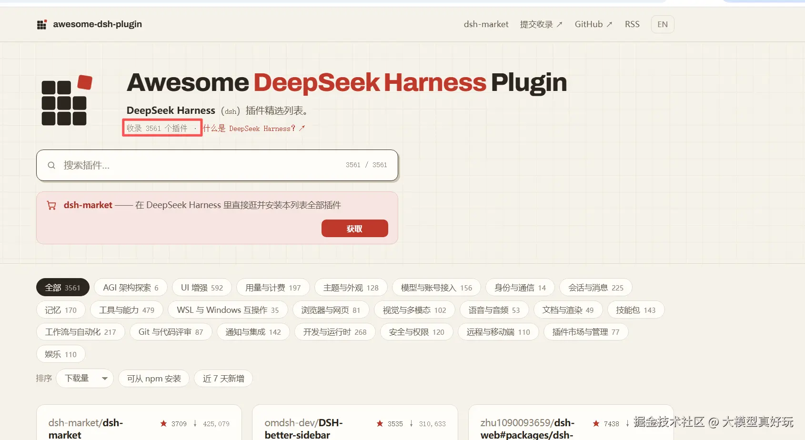
Task: Click the star icon beside 7438
Action: (596, 423)
